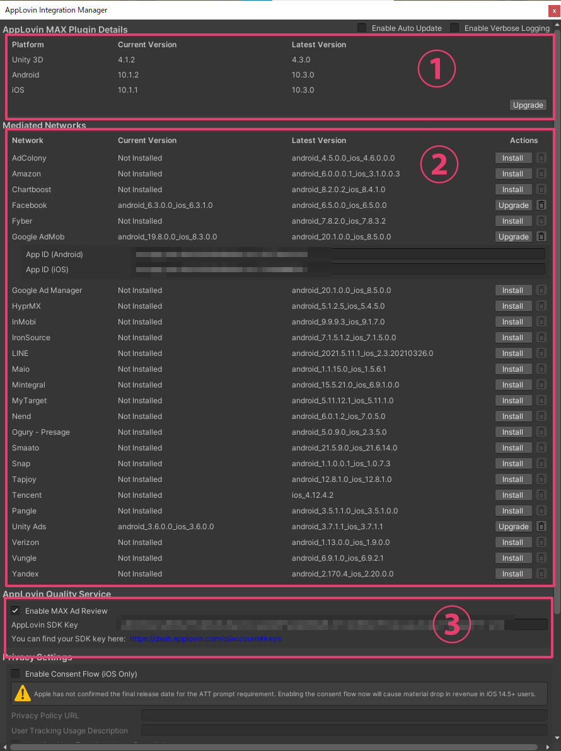Click Unity 3D current version 4.1.2
Viewport: 561px width, 751px height.
[127, 60]
